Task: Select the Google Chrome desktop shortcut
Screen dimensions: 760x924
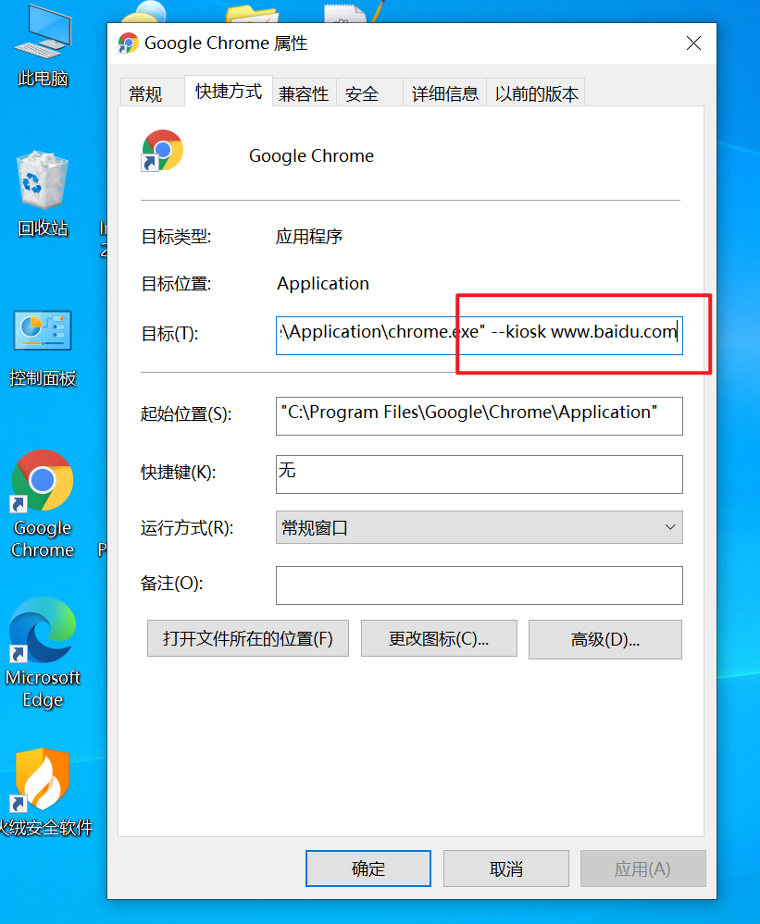Action: [x=43, y=504]
